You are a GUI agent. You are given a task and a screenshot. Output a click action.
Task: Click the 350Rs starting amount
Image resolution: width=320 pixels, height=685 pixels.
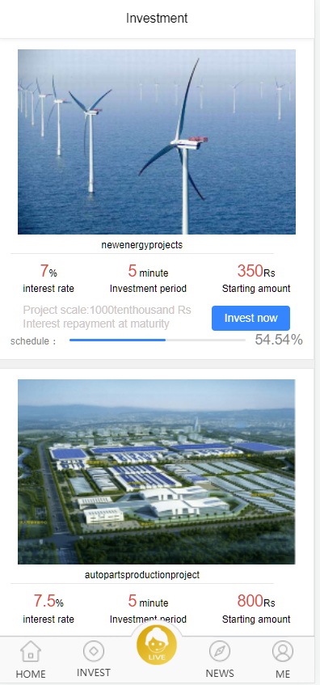coord(256,271)
